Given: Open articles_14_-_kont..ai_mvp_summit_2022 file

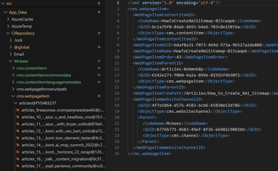Looking at the screenshot, I should [x=63, y=145].
